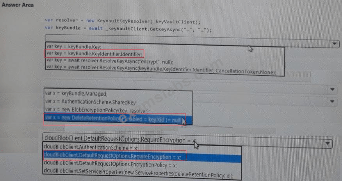Click the combo box showing RequireEncryption = x
Image resolution: width=342 pixels, height=181 pixels.
click(187, 140)
